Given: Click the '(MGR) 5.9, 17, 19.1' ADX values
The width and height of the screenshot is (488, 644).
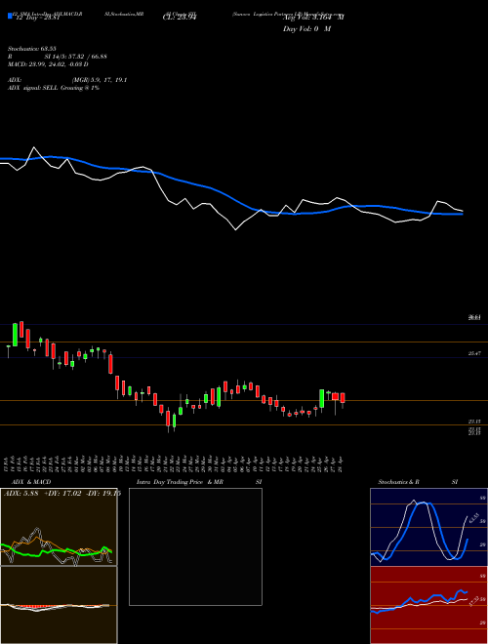Looking at the screenshot, I should pyautogui.click(x=99, y=80).
